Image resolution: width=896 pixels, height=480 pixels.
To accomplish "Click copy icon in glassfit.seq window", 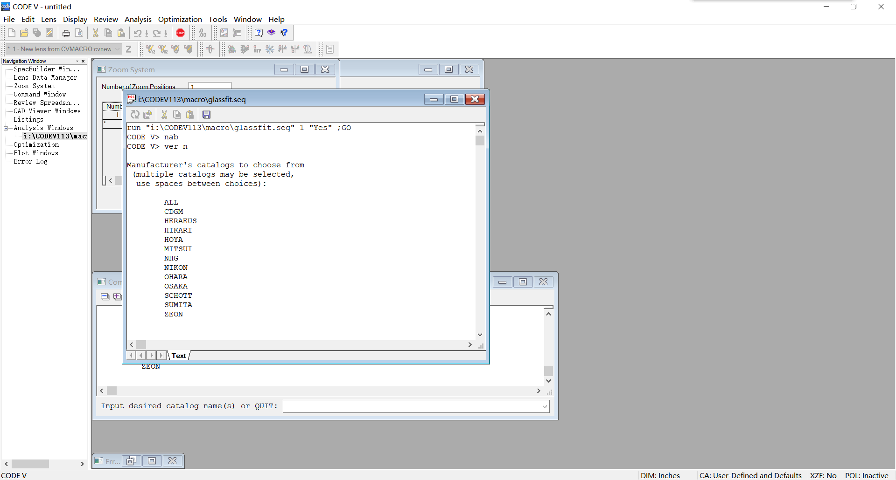I will coord(177,115).
